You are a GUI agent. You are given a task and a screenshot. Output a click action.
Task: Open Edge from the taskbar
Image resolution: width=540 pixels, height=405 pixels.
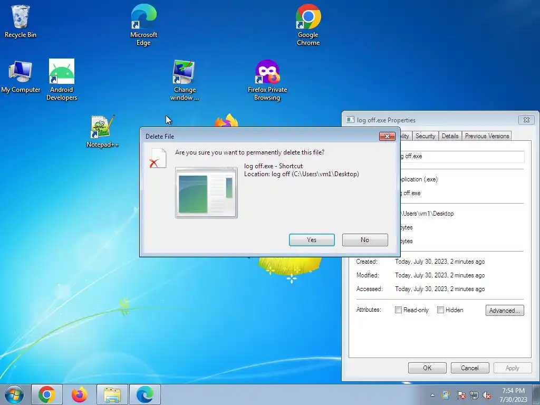145,394
